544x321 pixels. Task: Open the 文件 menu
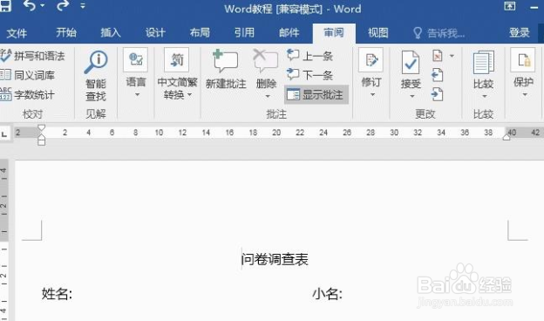click(17, 33)
